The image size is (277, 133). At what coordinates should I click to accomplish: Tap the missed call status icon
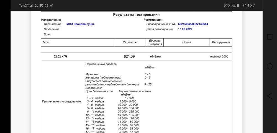coord(37,6)
